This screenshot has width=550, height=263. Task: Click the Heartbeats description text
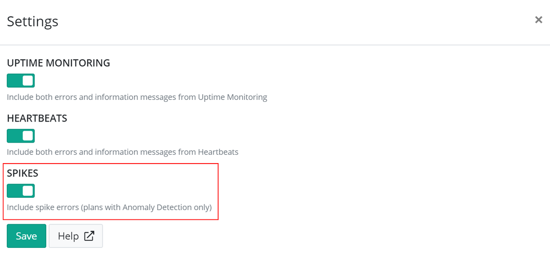[123, 152]
